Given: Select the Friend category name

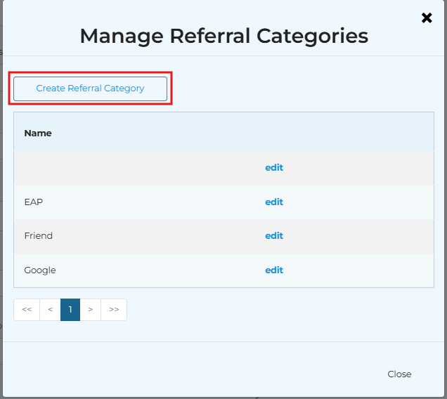Looking at the screenshot, I should tap(39, 236).
